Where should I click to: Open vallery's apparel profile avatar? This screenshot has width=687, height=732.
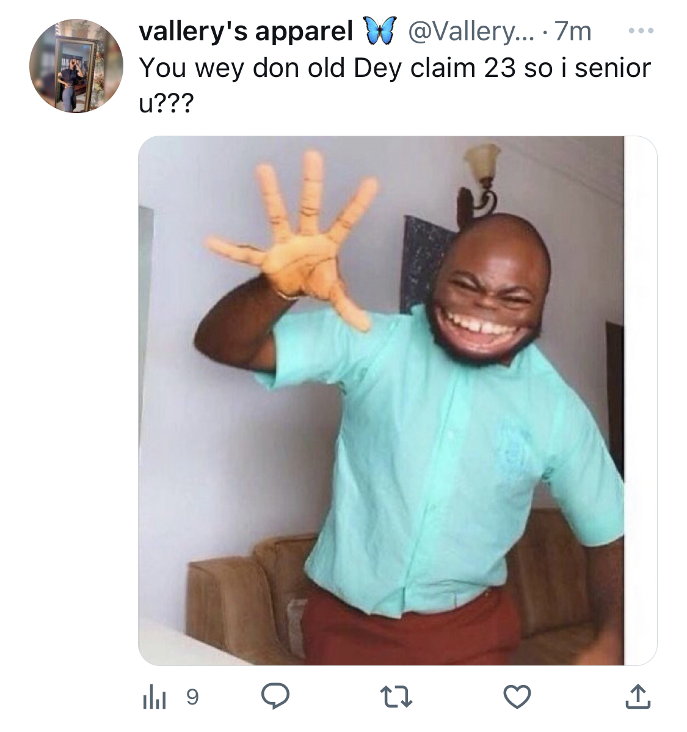(x=76, y=66)
